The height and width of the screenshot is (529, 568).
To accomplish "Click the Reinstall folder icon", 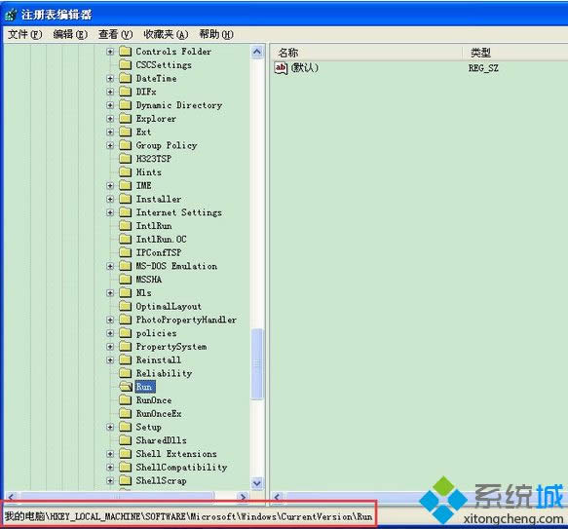I will pos(126,359).
